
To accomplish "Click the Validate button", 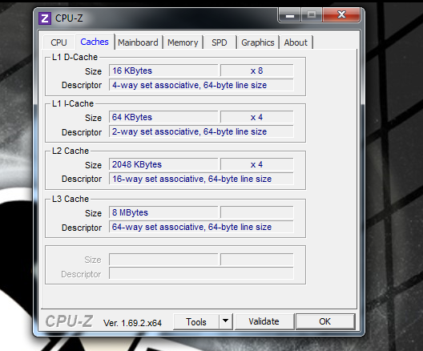I will point(264,321).
